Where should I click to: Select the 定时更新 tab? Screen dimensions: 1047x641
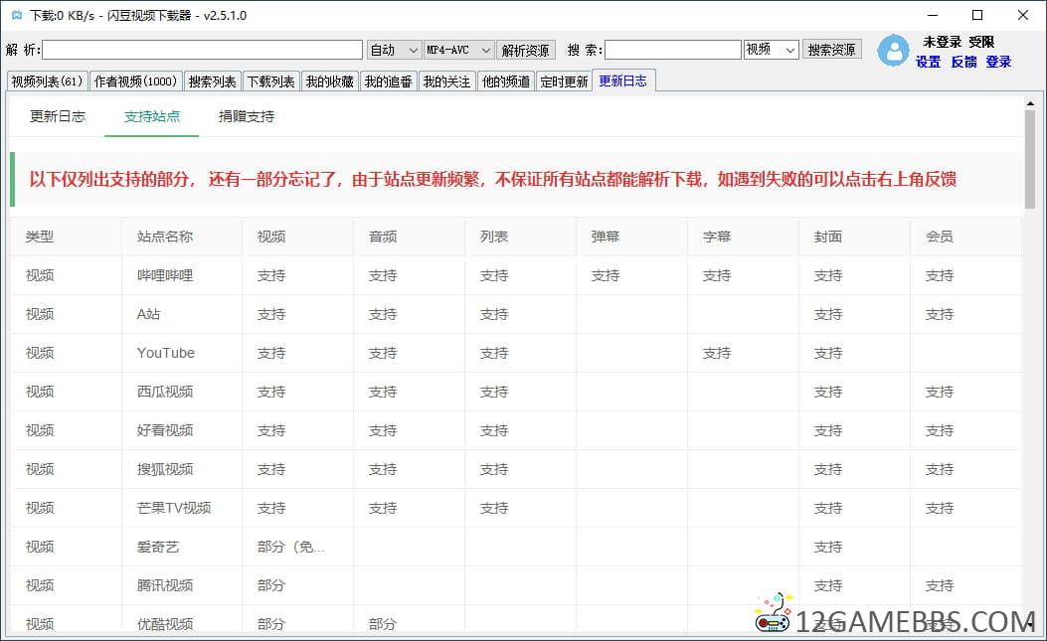point(564,81)
